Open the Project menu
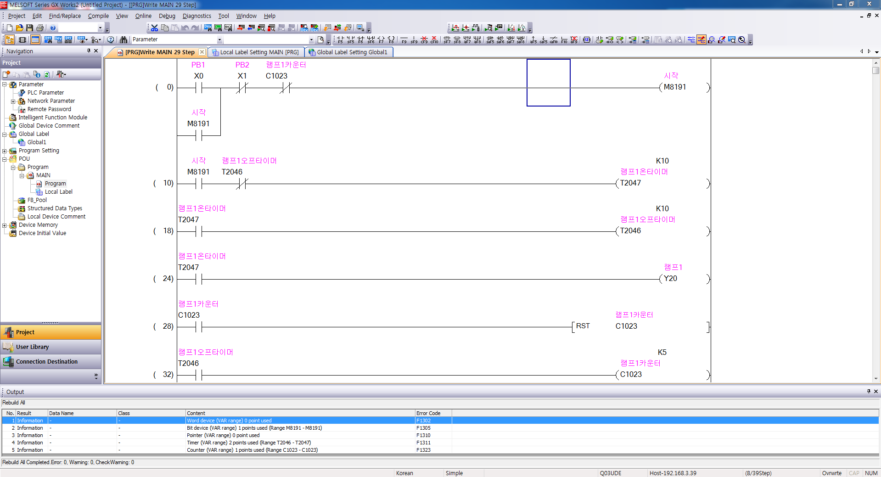The width and height of the screenshot is (881, 477). coord(17,16)
